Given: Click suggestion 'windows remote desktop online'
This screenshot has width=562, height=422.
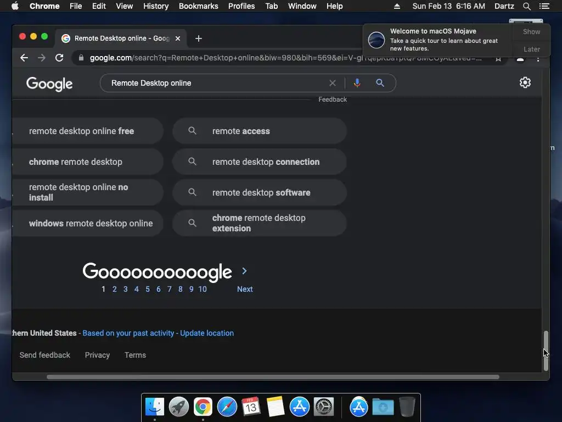Looking at the screenshot, I should pyautogui.click(x=87, y=223).
